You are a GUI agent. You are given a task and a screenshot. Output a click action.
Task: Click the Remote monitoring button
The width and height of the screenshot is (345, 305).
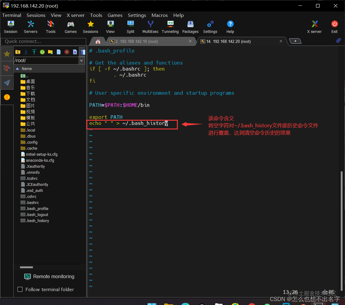(x=49, y=276)
